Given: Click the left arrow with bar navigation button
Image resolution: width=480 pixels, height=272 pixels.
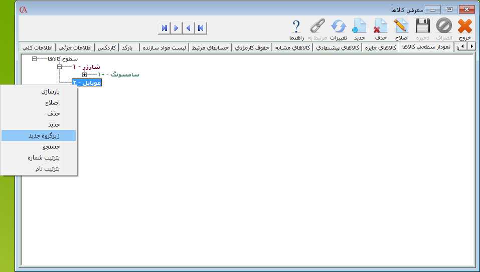Looking at the screenshot, I should point(201,28).
